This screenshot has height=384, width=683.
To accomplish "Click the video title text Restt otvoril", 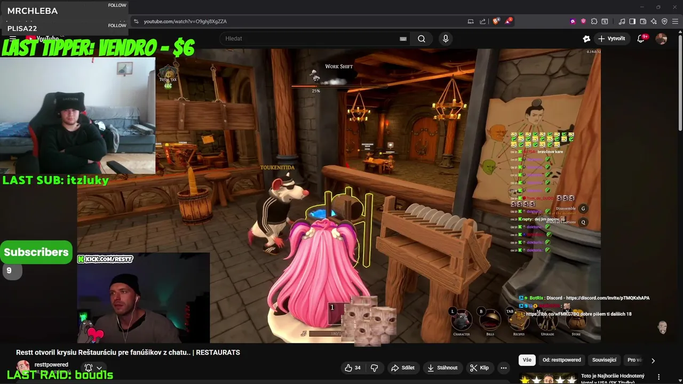I will (128, 353).
